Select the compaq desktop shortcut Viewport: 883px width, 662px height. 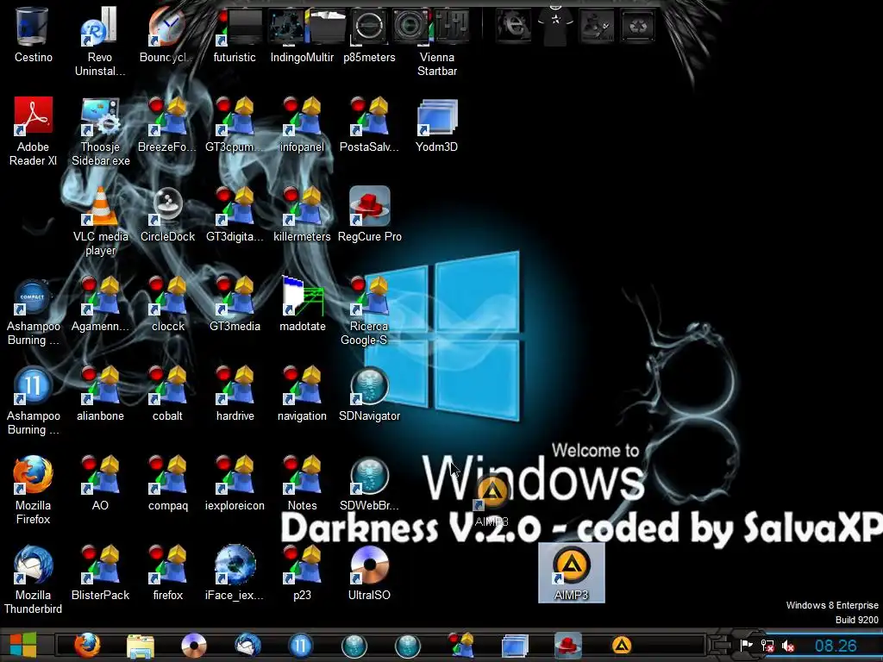point(167,483)
